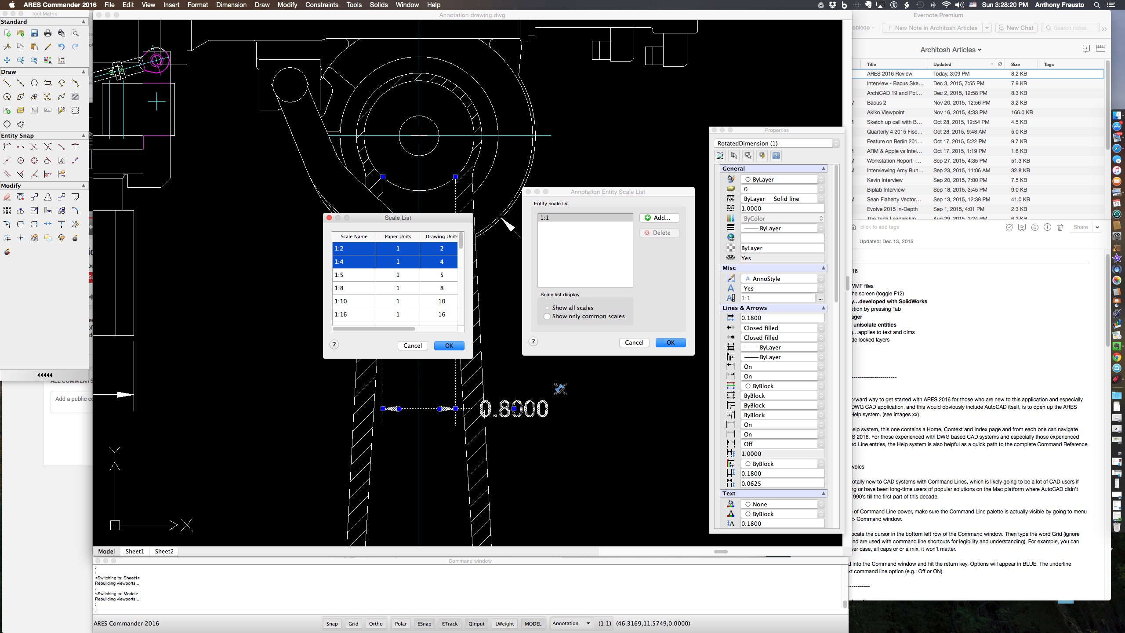Click the Add... button in Entity scale list

point(659,218)
